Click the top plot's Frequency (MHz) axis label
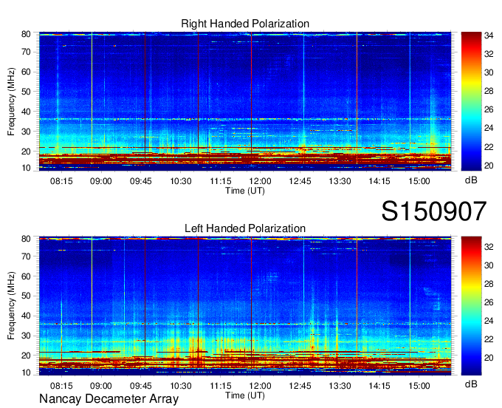 pyautogui.click(x=11, y=101)
